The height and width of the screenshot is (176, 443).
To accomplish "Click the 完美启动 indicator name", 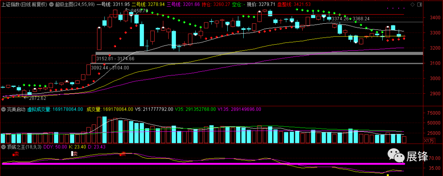I will 16,109.
